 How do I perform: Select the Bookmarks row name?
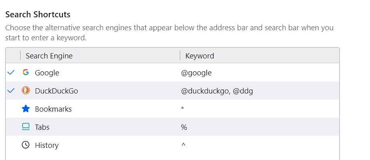(53, 109)
